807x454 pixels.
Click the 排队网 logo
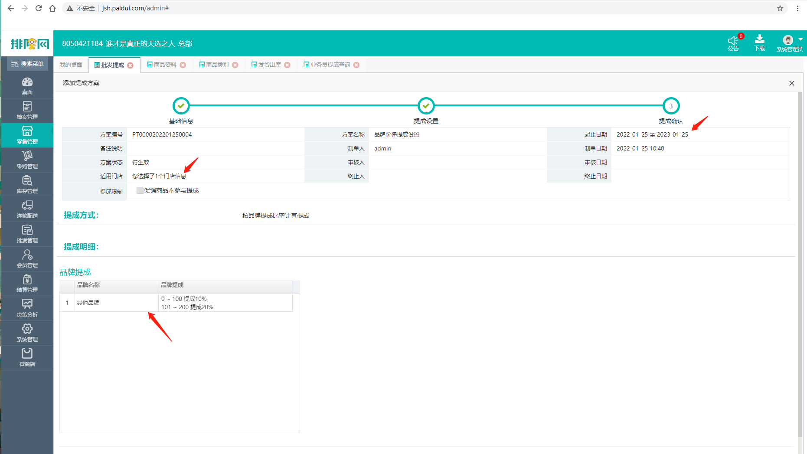pyautogui.click(x=29, y=44)
